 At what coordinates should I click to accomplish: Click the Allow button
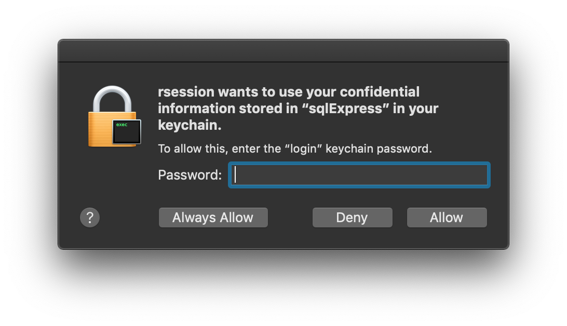(447, 218)
